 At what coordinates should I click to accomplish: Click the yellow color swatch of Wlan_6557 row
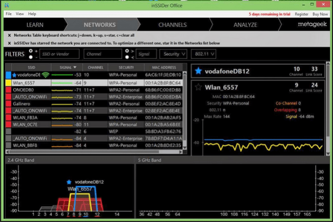[x=8, y=83]
